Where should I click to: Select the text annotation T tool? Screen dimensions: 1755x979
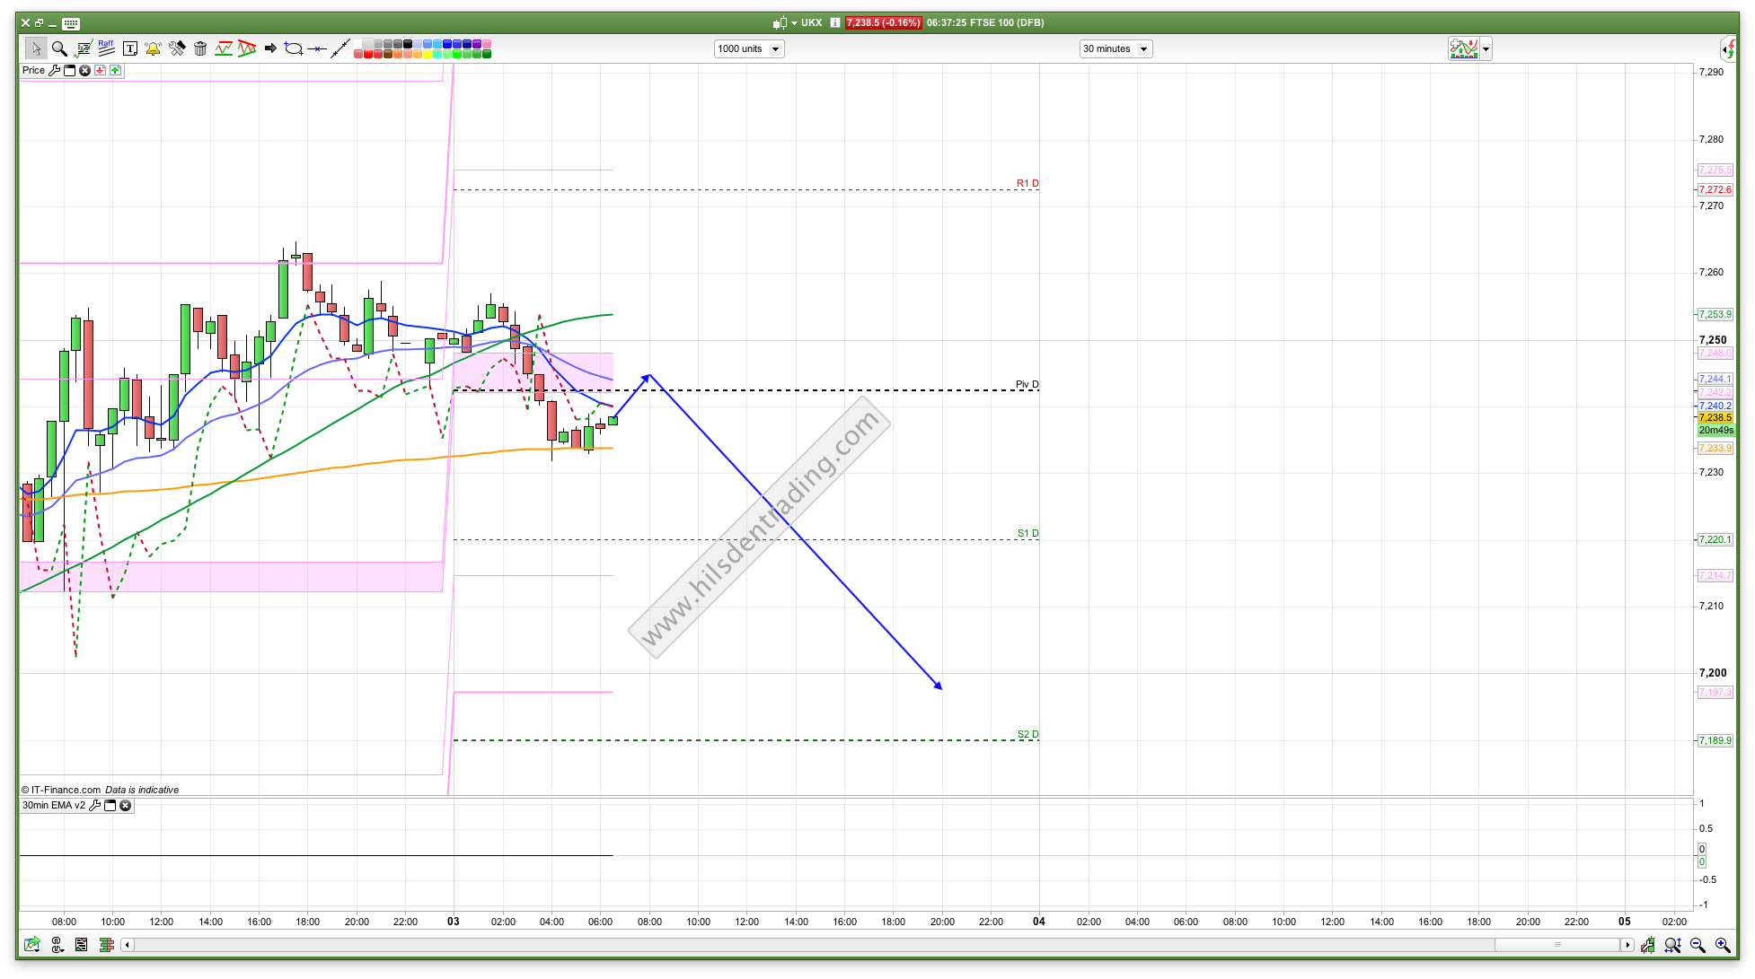[130, 48]
